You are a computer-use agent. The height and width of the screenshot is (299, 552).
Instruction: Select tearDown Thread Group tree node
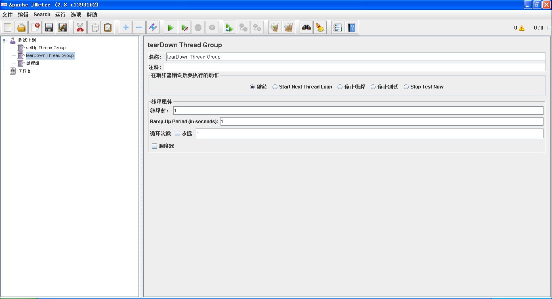click(50, 55)
